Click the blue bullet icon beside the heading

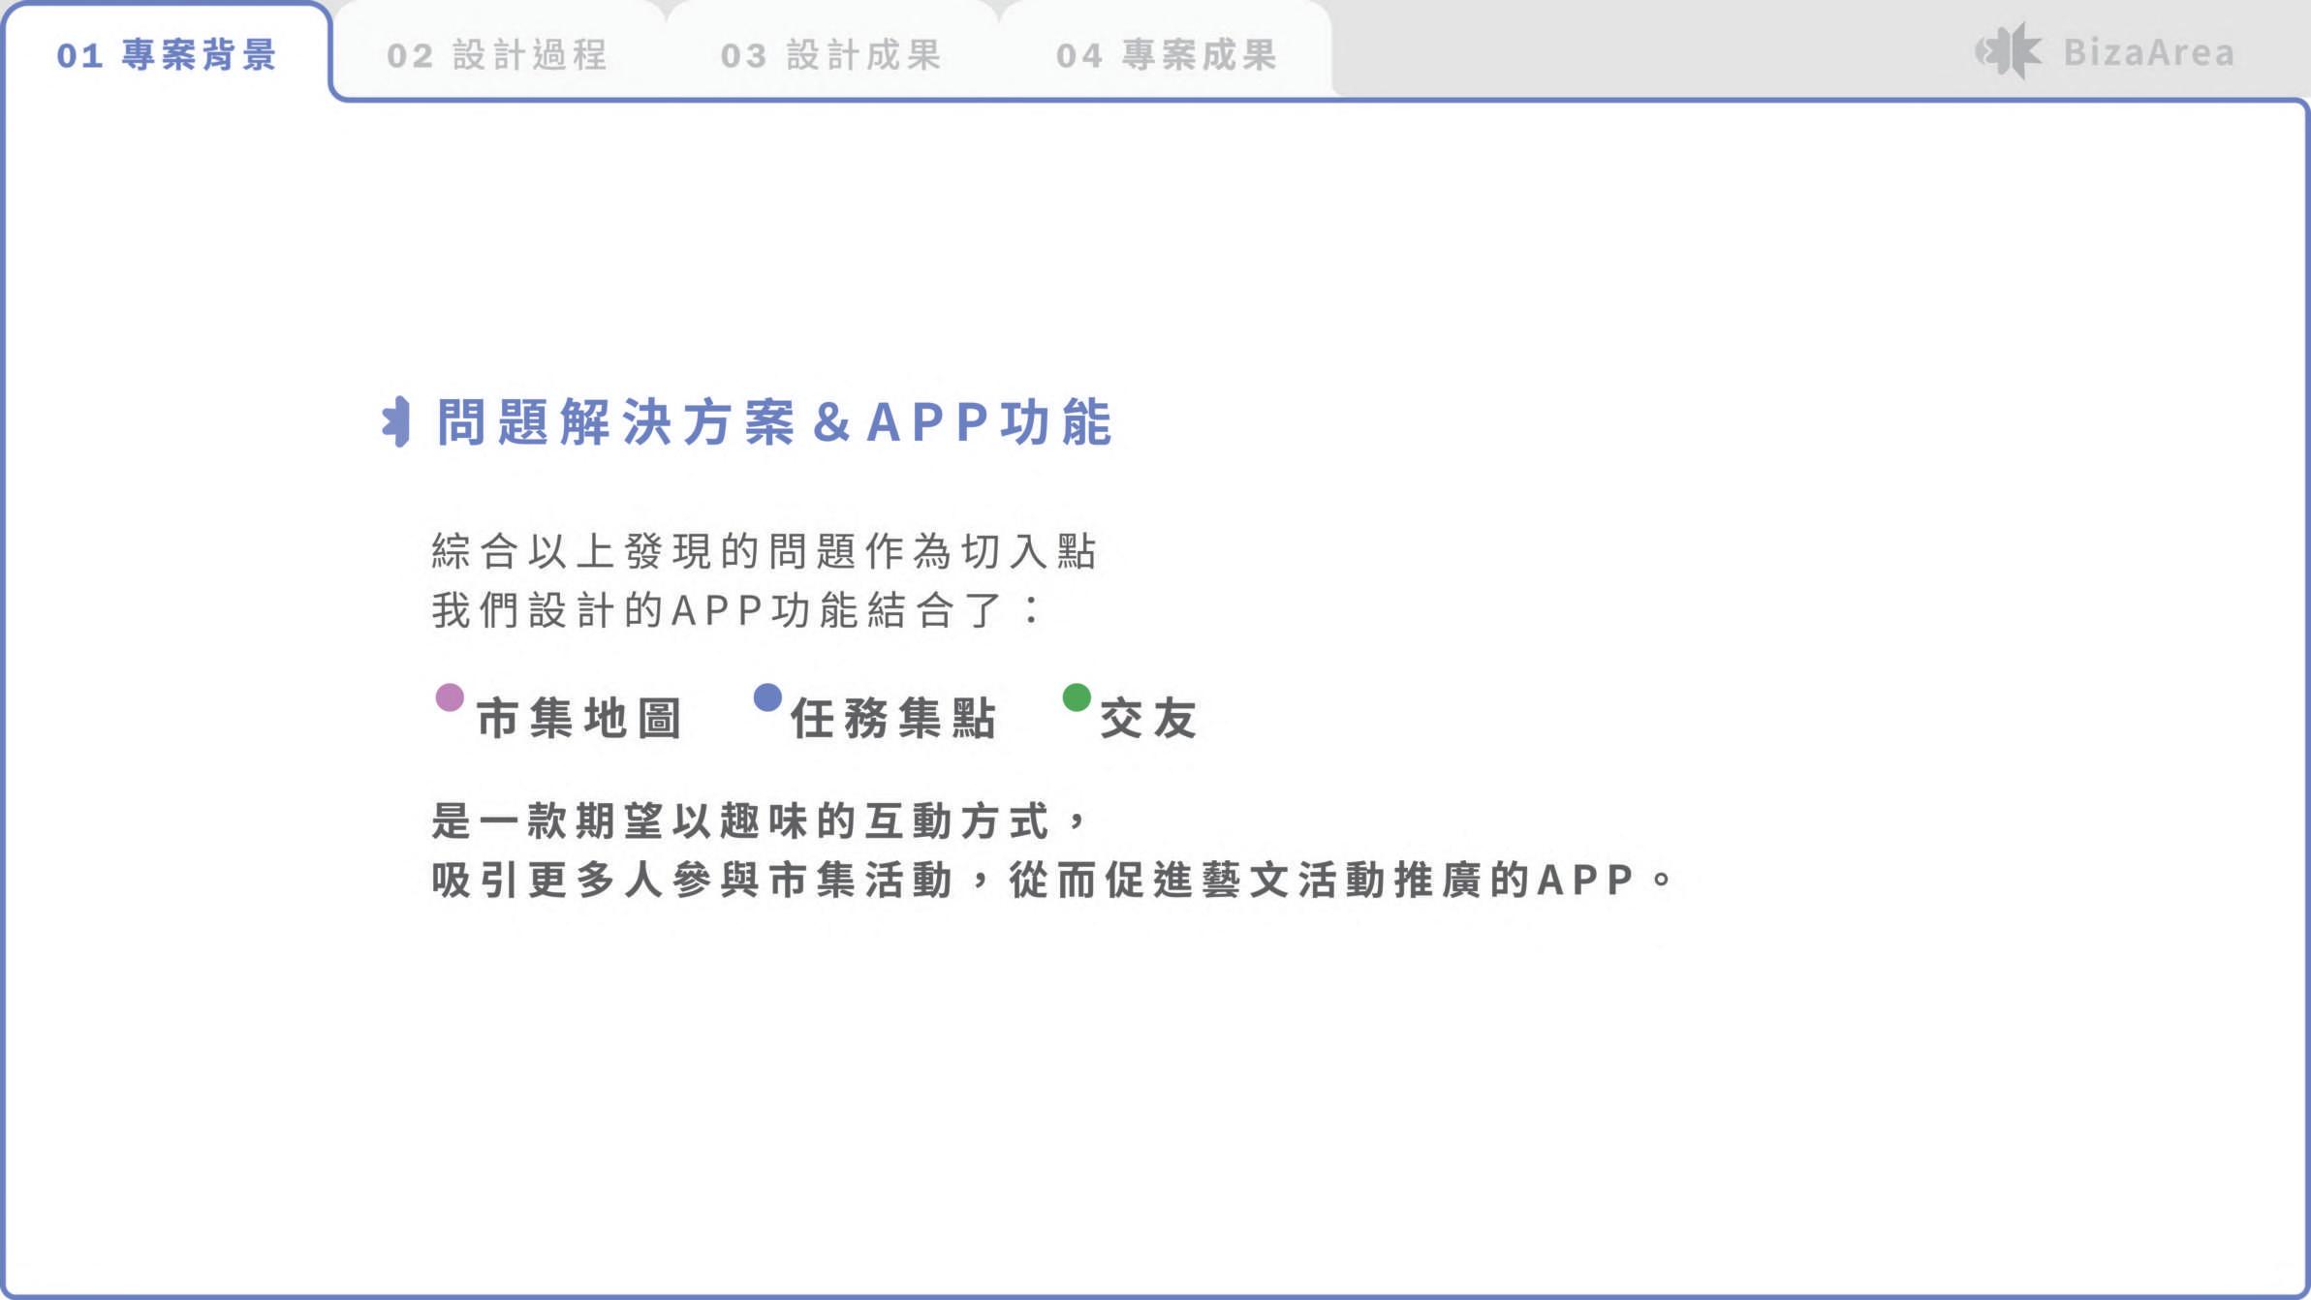click(396, 422)
